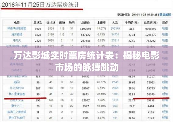Click the 总场次 column header

[x=38, y=23]
